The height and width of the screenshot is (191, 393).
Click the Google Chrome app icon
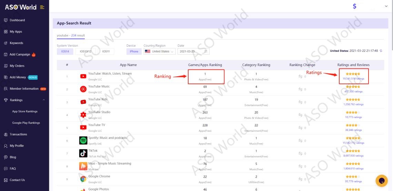(x=83, y=179)
